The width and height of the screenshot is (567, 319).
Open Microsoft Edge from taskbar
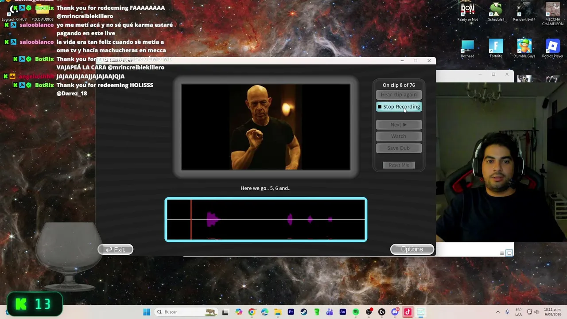(265, 312)
